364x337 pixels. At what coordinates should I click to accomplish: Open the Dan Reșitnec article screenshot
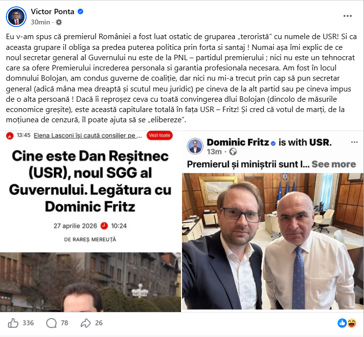(x=91, y=222)
